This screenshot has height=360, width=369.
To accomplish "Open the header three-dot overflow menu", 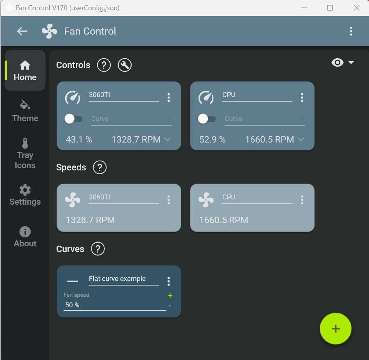I will tap(351, 31).
